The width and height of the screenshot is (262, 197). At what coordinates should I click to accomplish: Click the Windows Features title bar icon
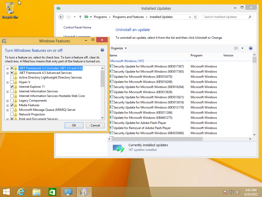[4, 41]
